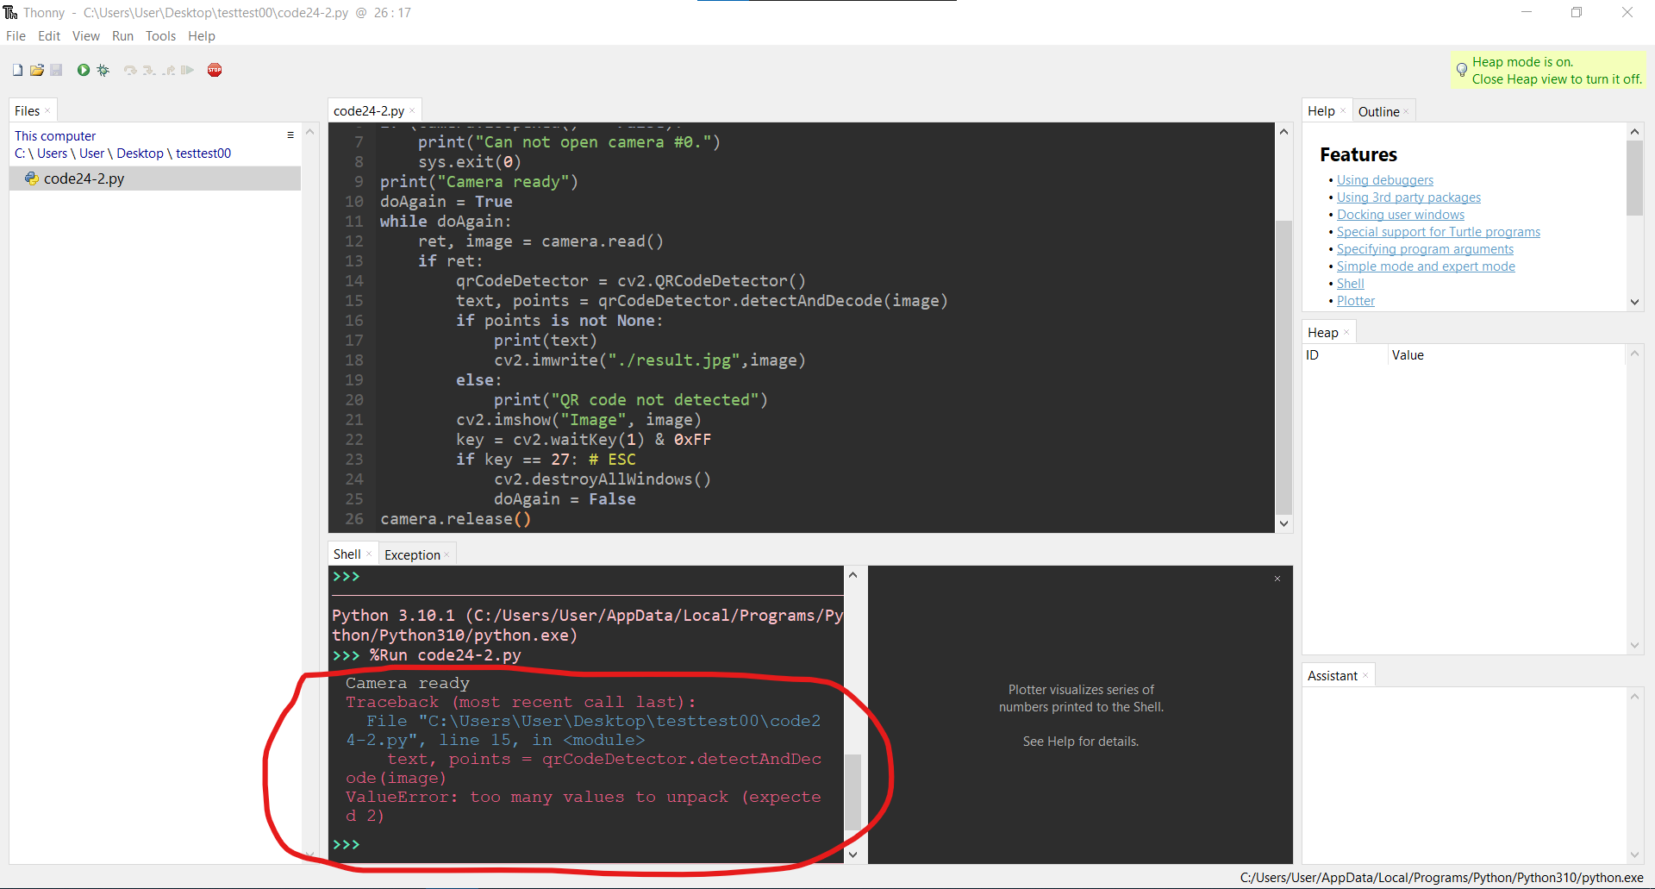This screenshot has width=1655, height=889.
Task: Open the 'Using 3rd party packages' link
Action: (1408, 197)
